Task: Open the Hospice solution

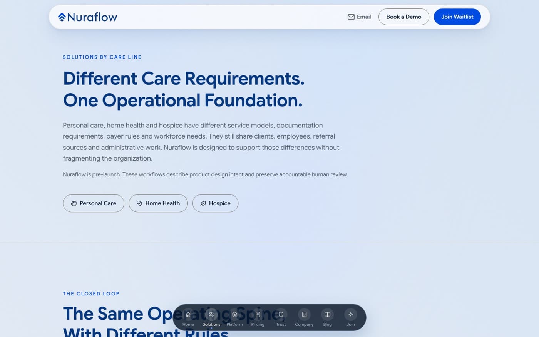Action: click(x=215, y=203)
